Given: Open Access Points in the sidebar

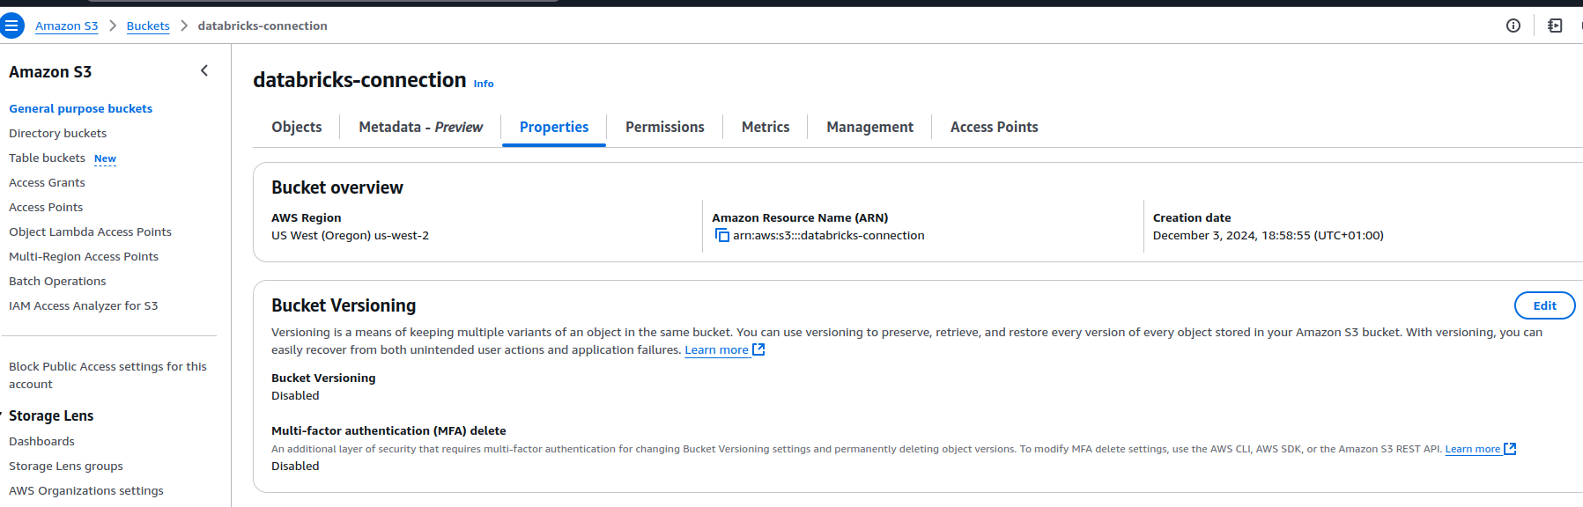Looking at the screenshot, I should click(46, 207).
